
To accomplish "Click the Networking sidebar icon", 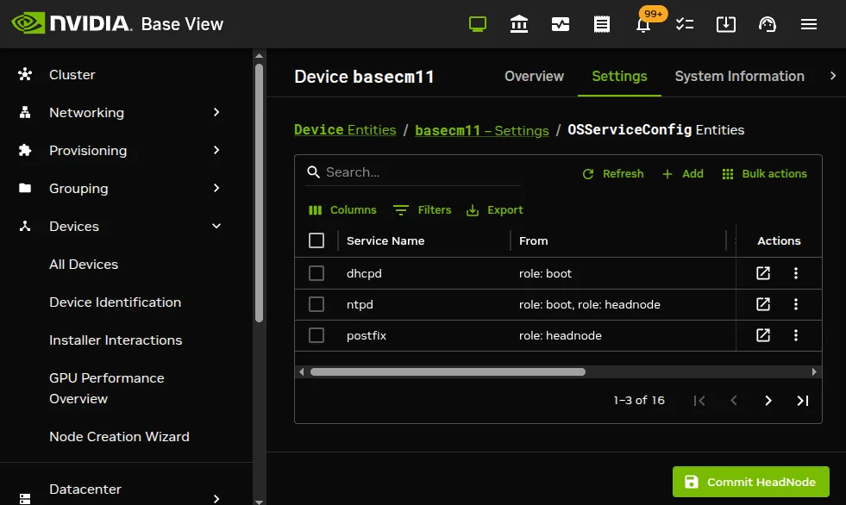I will 25,112.
